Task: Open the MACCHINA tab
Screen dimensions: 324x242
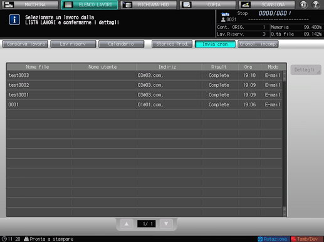Action: [x=30, y=4]
